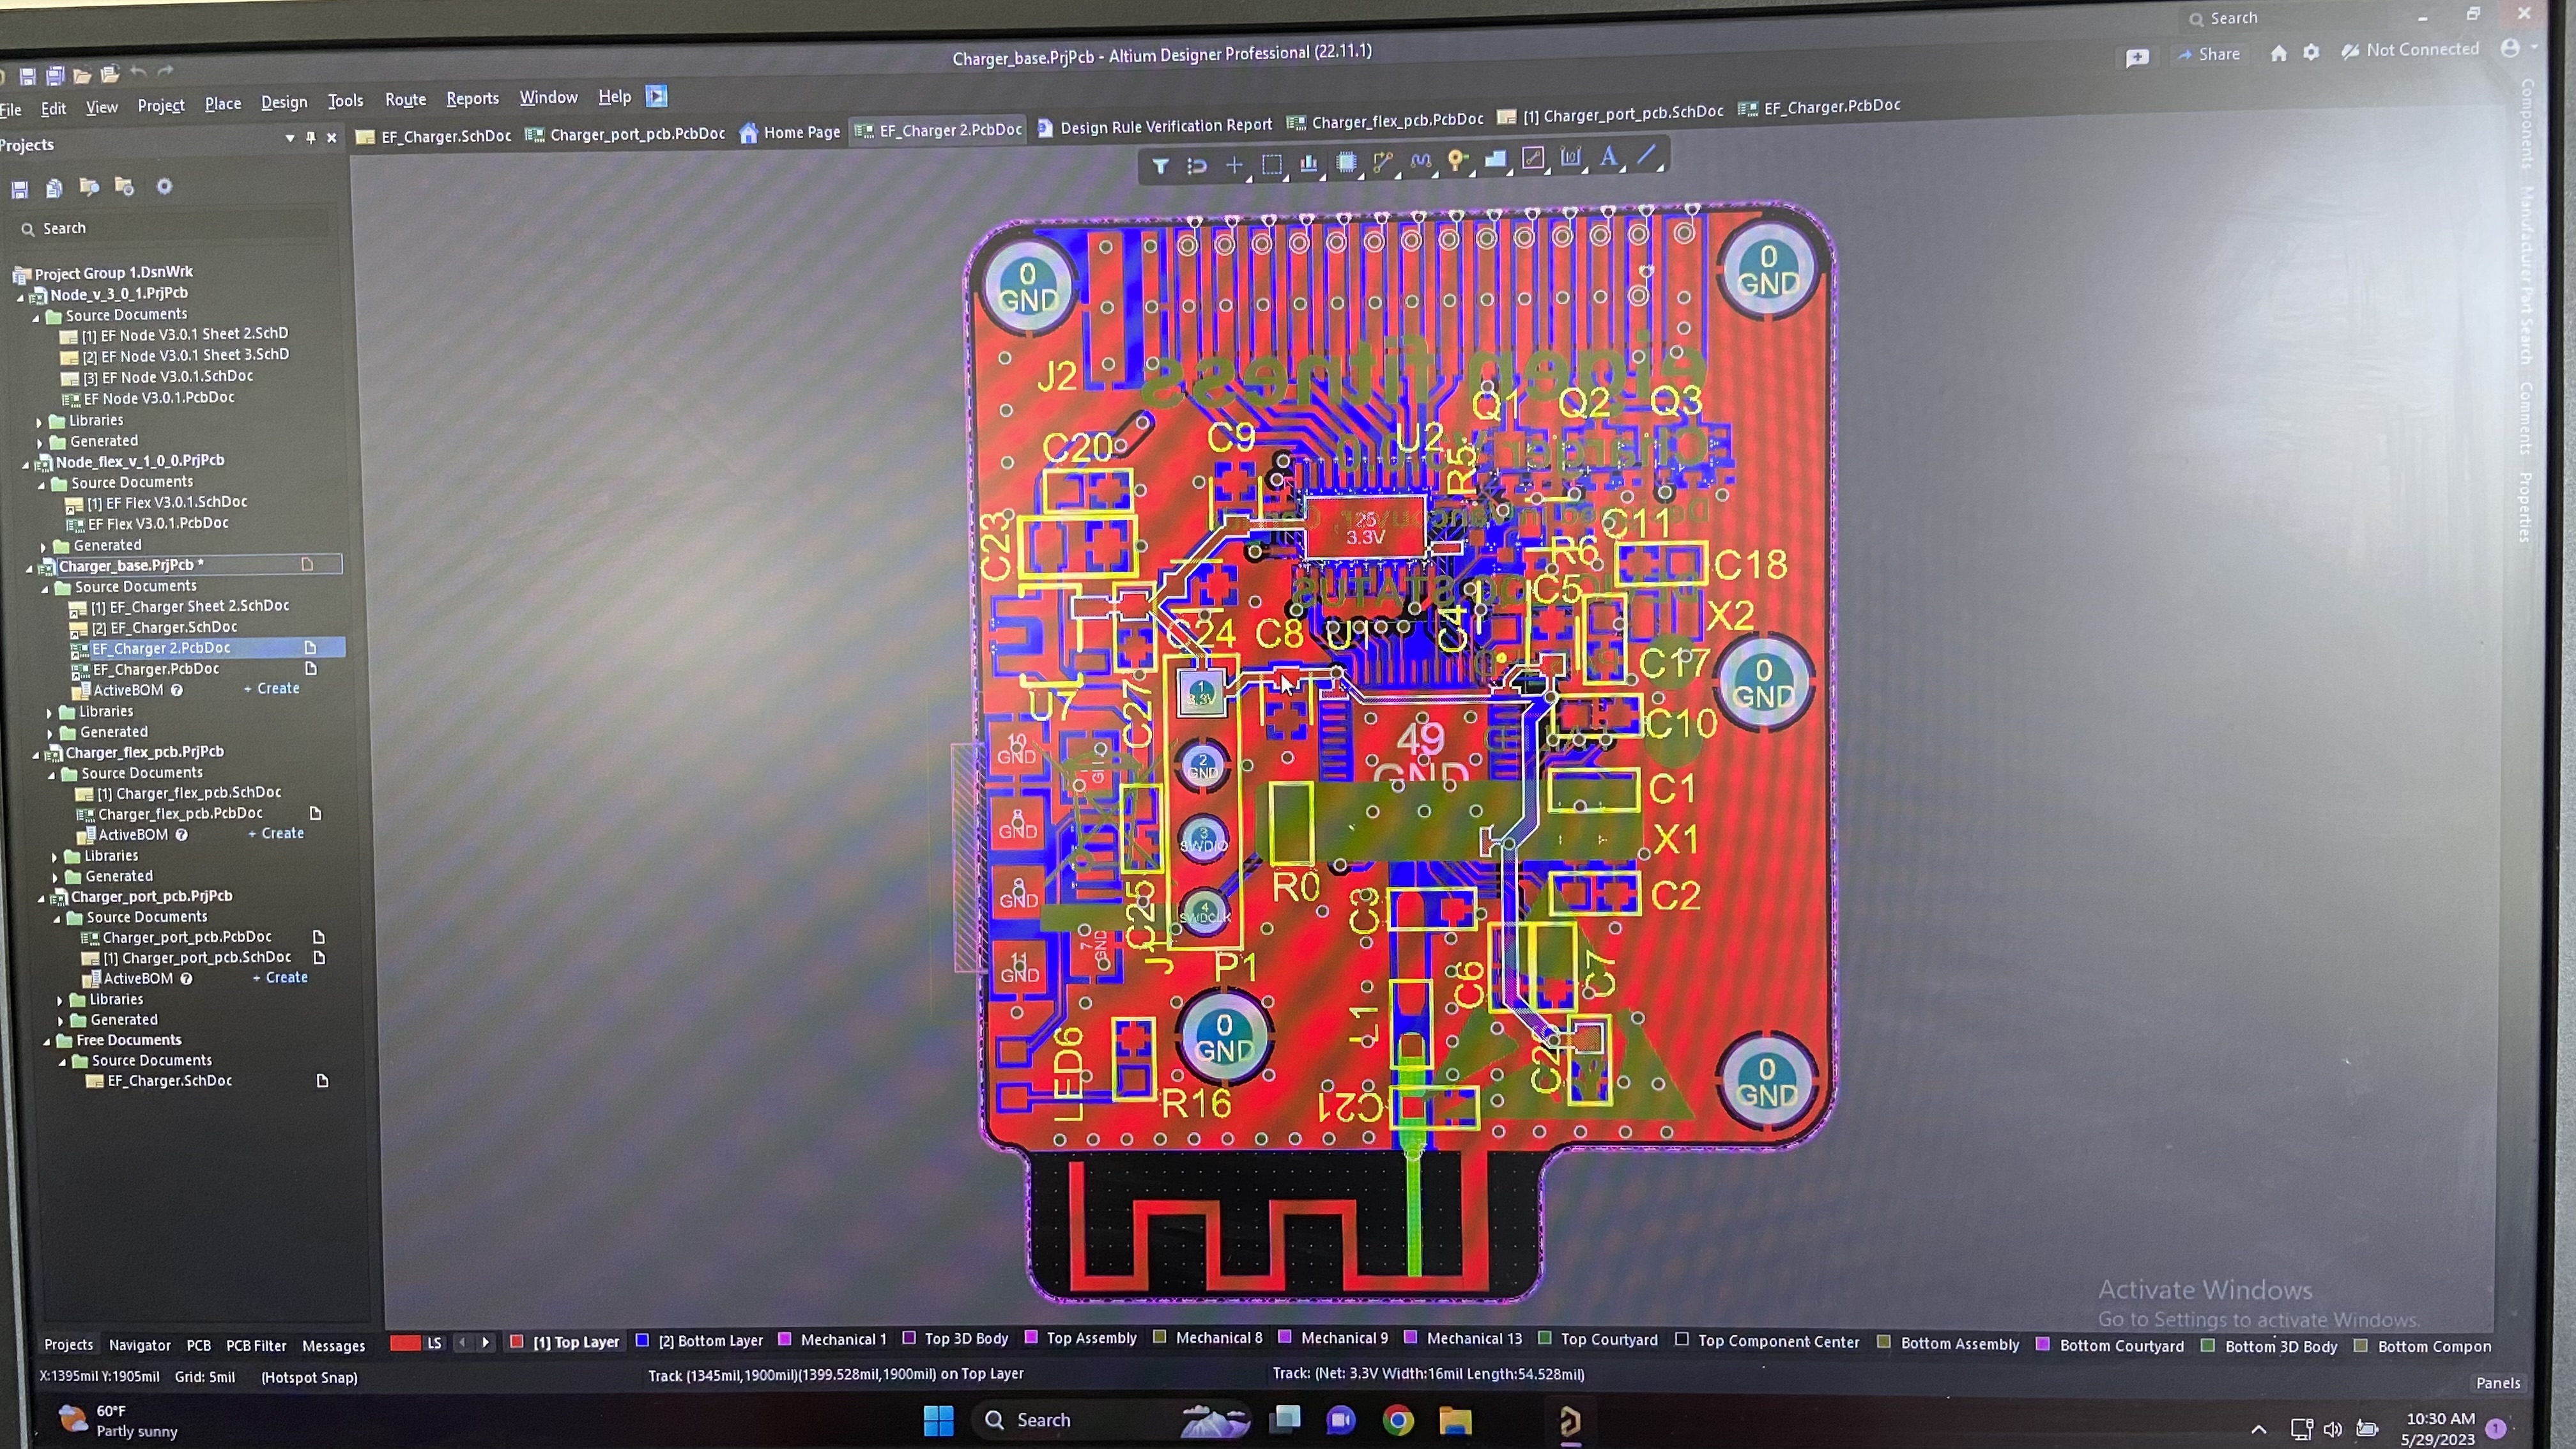Click the save all documents icon

tap(55, 75)
